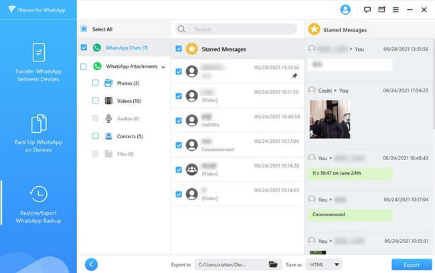Open the Halllllo chat avatar
Screen dimensions: 435x273
[191, 121]
